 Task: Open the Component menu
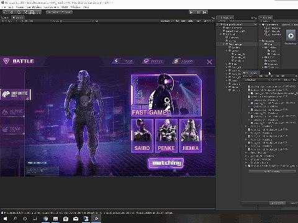51,7
